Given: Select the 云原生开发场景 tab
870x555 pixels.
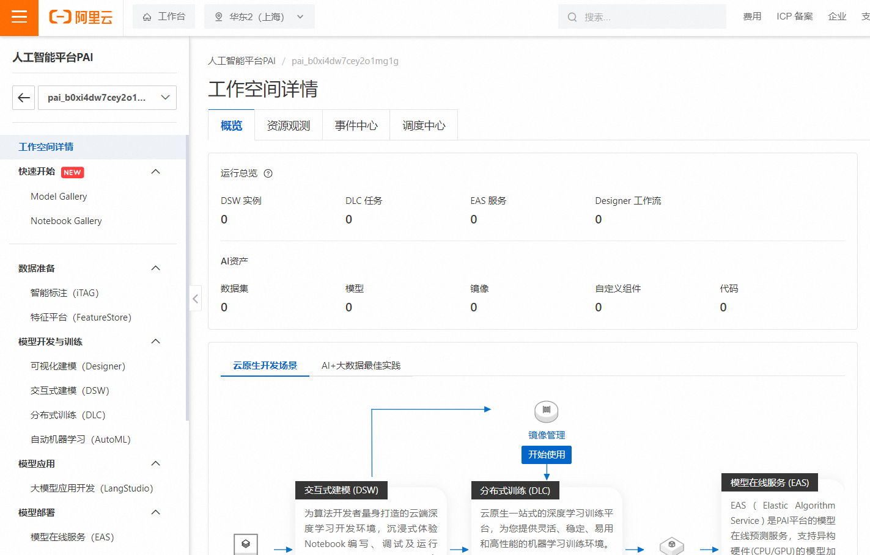Looking at the screenshot, I should pyautogui.click(x=265, y=366).
